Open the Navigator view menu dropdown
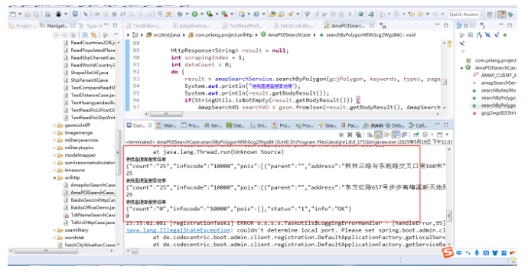 116,34
